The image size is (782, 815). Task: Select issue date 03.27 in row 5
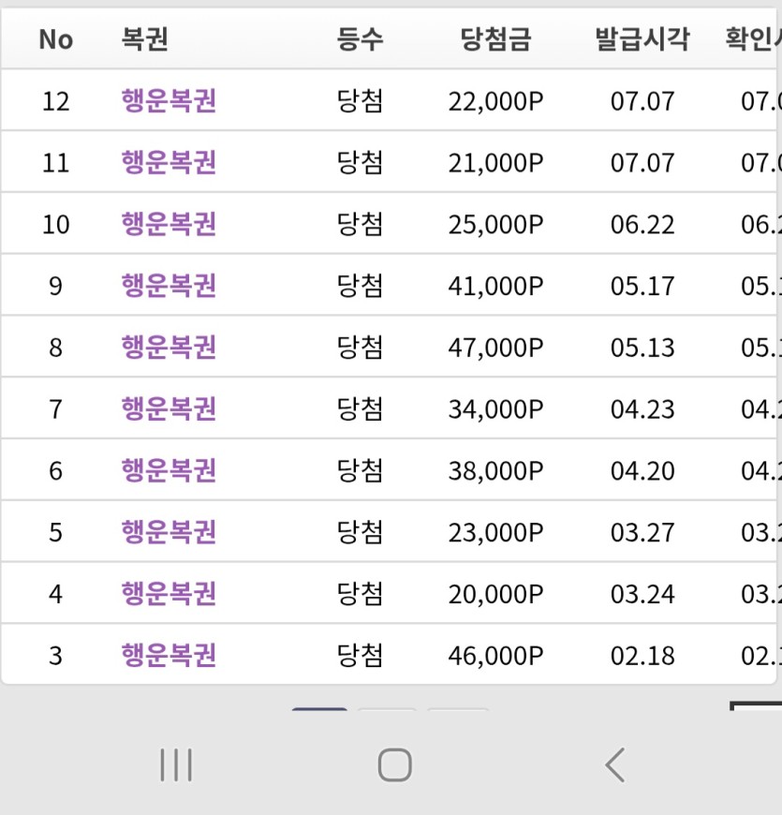(642, 533)
